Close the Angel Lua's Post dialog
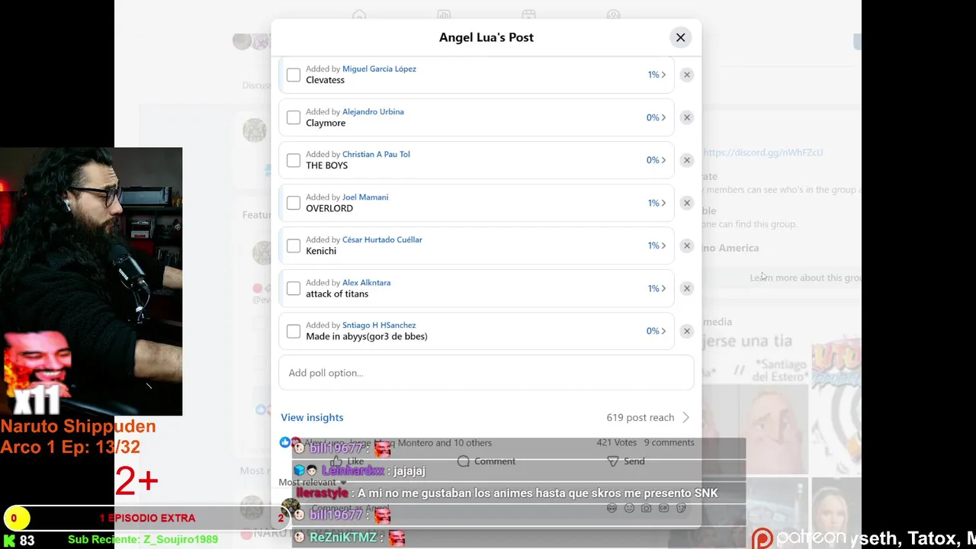The width and height of the screenshot is (976, 549). pyautogui.click(x=680, y=37)
